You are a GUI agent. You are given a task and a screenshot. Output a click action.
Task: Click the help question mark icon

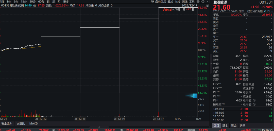[203, 2]
